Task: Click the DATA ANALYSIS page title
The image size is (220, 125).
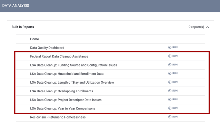Action: click(16, 6)
